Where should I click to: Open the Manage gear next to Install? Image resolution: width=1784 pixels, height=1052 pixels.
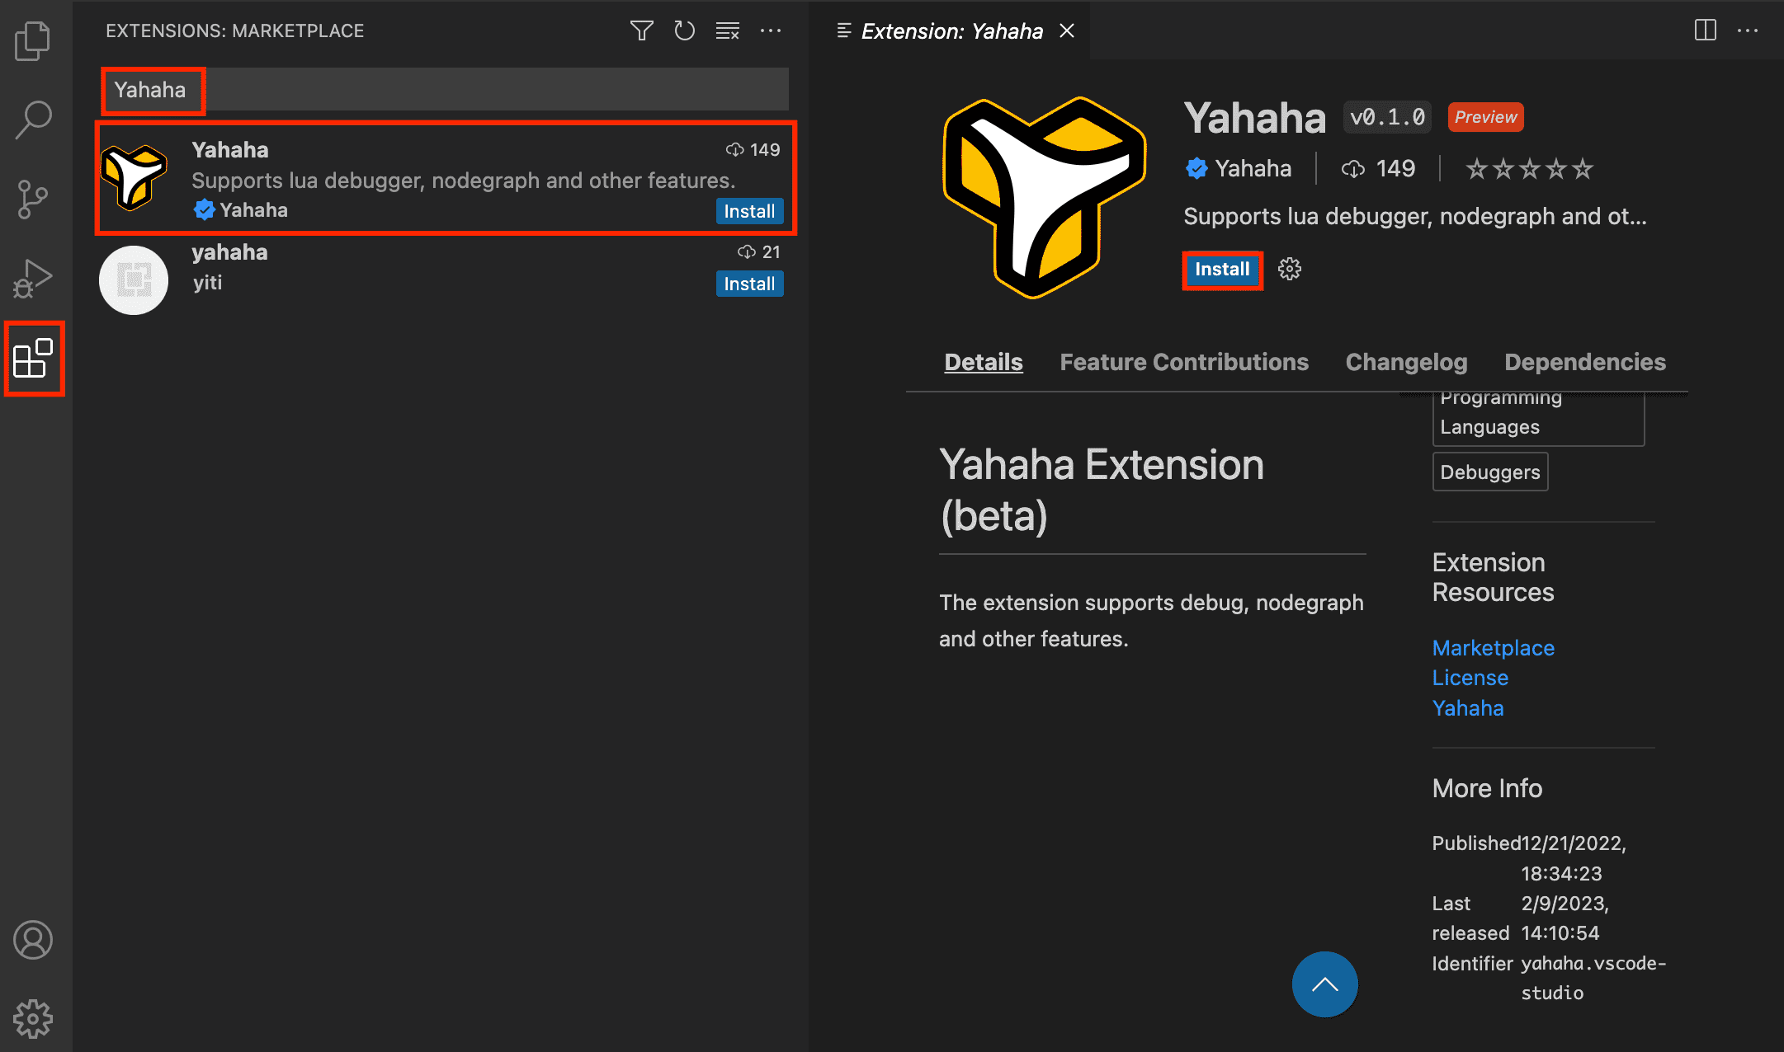(x=1289, y=269)
